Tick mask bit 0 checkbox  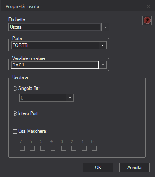point(94,148)
